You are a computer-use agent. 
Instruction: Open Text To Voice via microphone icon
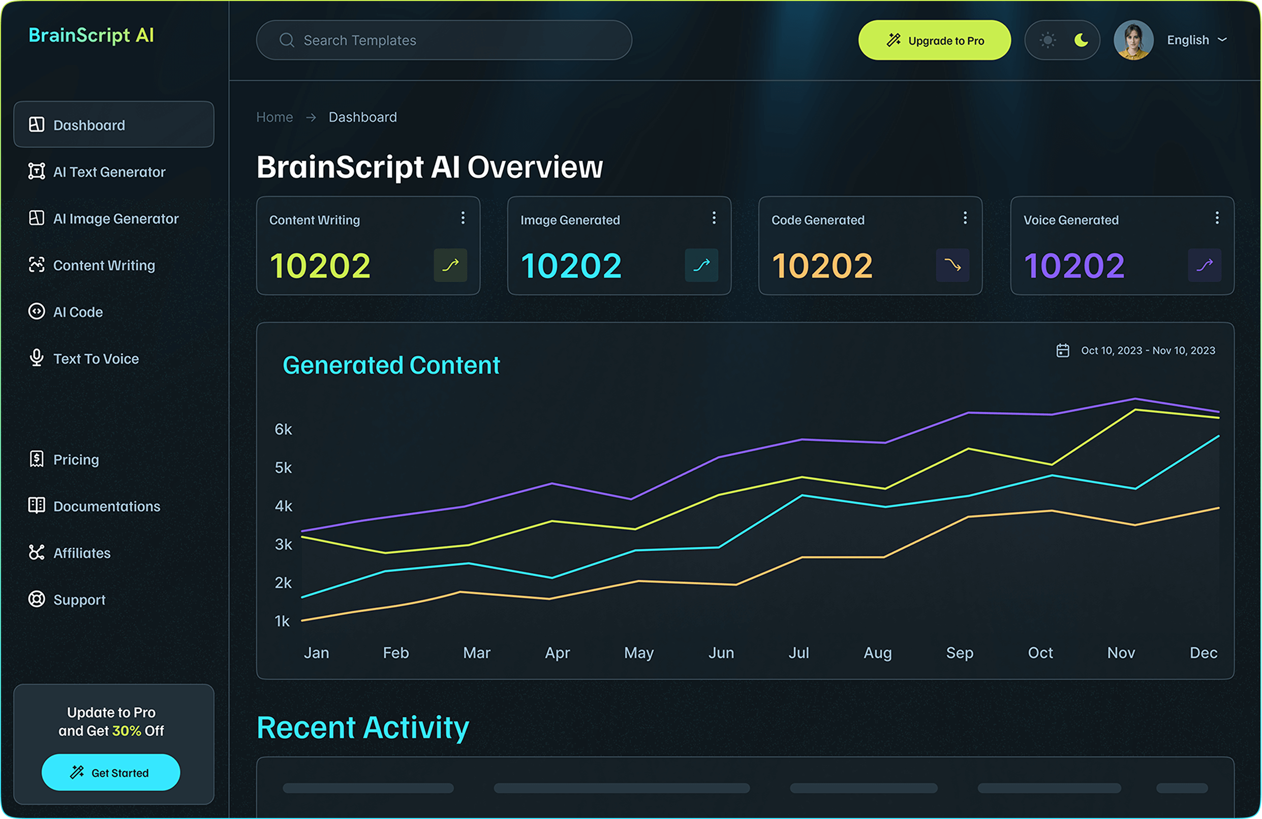coord(36,358)
